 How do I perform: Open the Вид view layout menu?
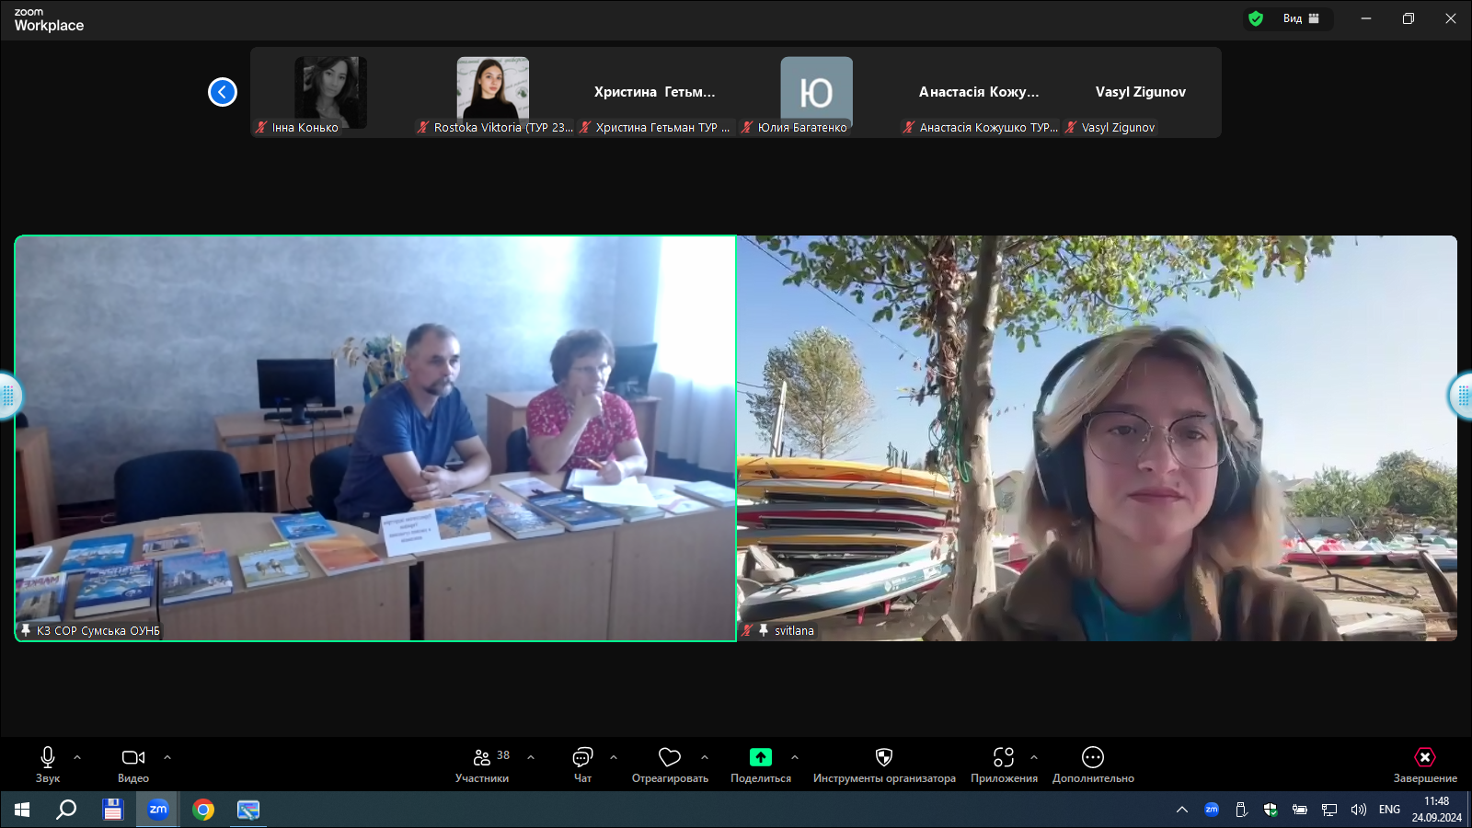[x=1301, y=18]
